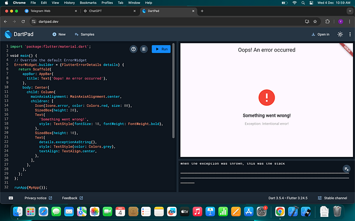Image resolution: width=355 pixels, height=221 pixels.
Task: Open the Apple menu
Action: (x=6, y=3)
